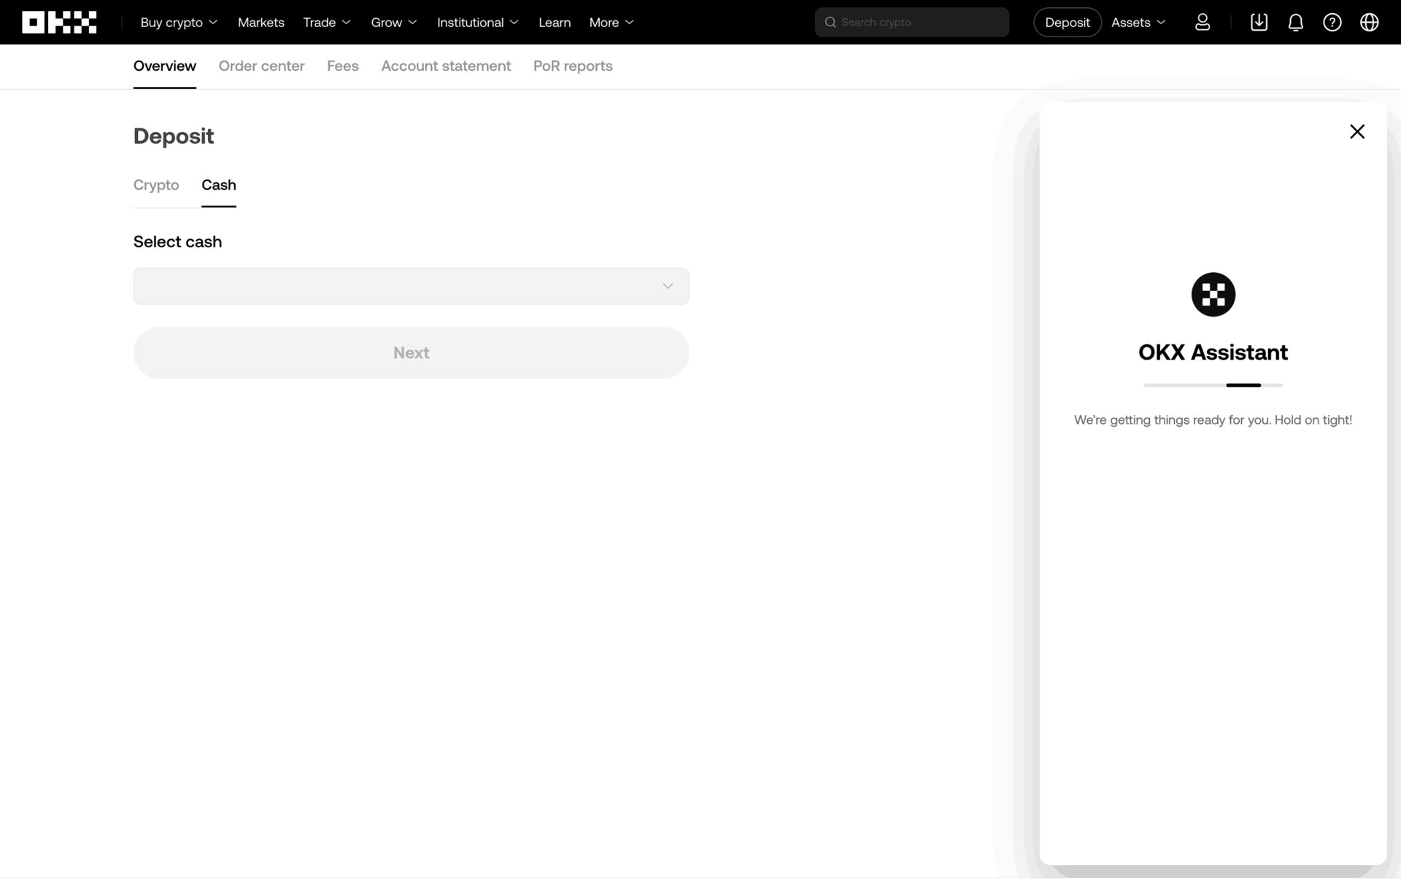
Task: Click the "Select cash" label
Action: click(x=177, y=241)
